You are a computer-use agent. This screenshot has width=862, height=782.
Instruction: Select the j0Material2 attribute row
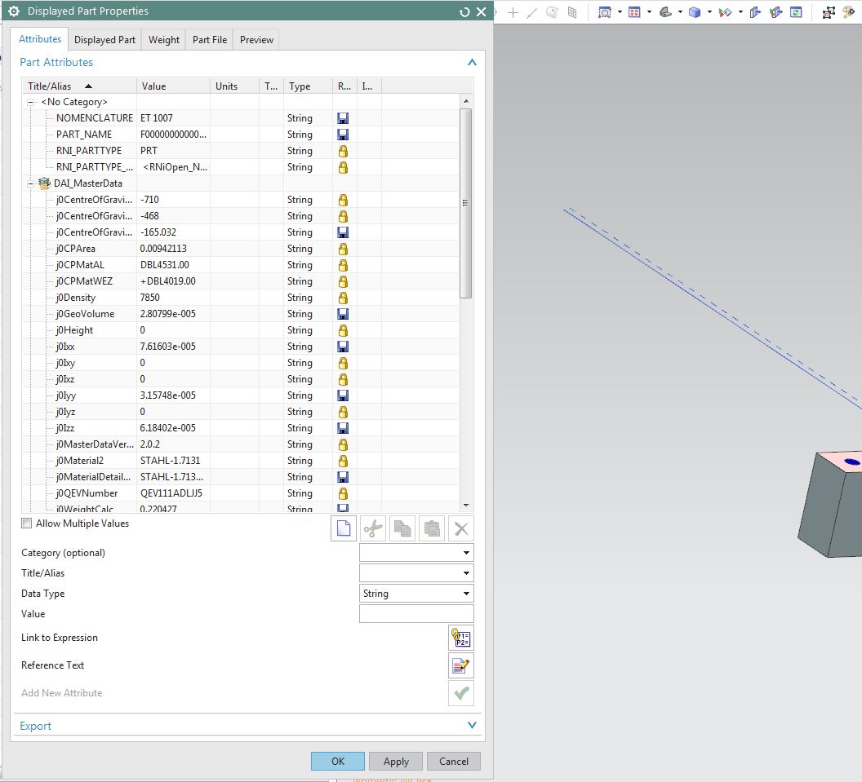pos(241,461)
